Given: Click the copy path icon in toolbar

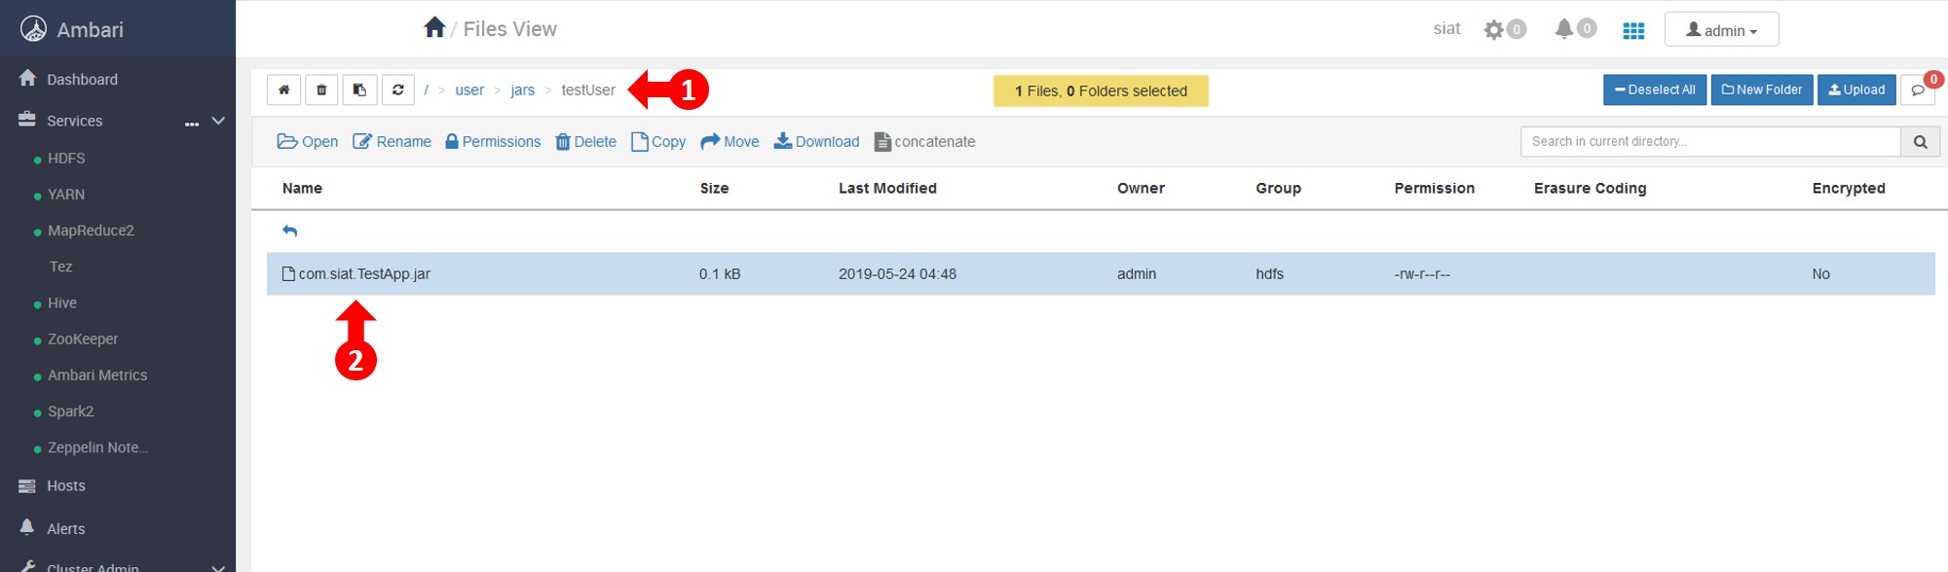Looking at the screenshot, I should click(359, 89).
